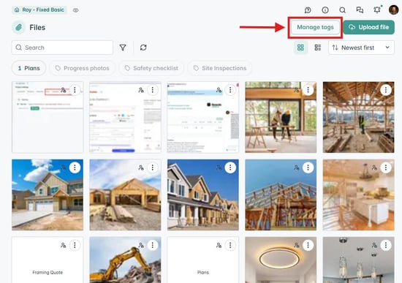Open the finished two-story house photo

coord(48,195)
